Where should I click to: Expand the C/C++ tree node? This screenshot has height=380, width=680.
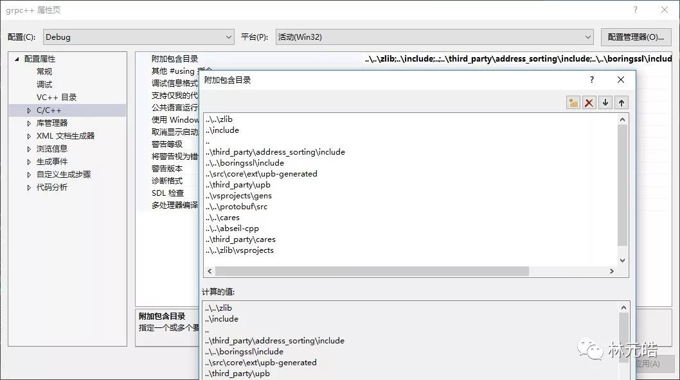pyautogui.click(x=28, y=110)
